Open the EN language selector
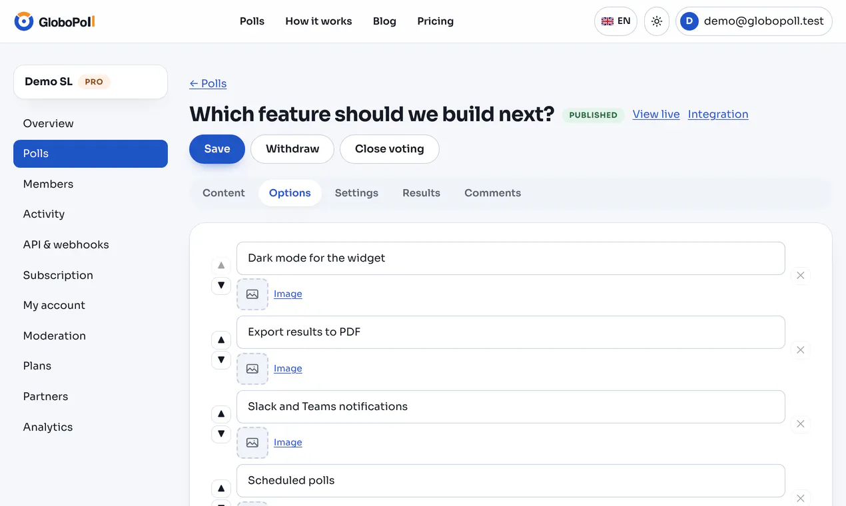The image size is (846, 506). [x=616, y=21]
